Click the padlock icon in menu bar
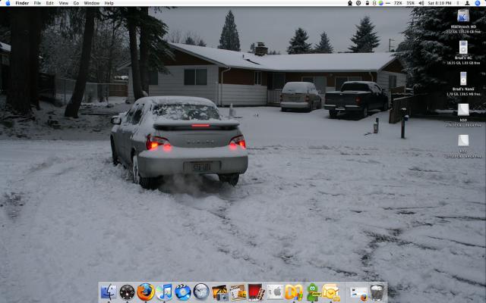Screen dimensions: 486x303 point(367,3)
